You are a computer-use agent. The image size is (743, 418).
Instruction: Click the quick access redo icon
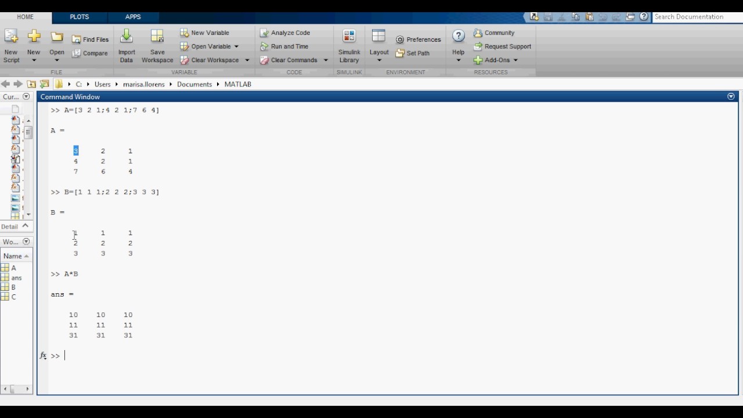(x=616, y=17)
